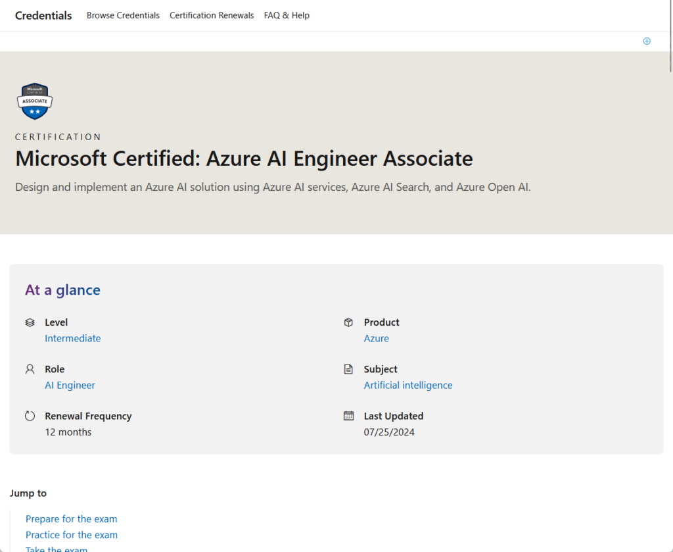Click the circled plus icon at top right
The width and height of the screenshot is (673, 552).
point(647,41)
